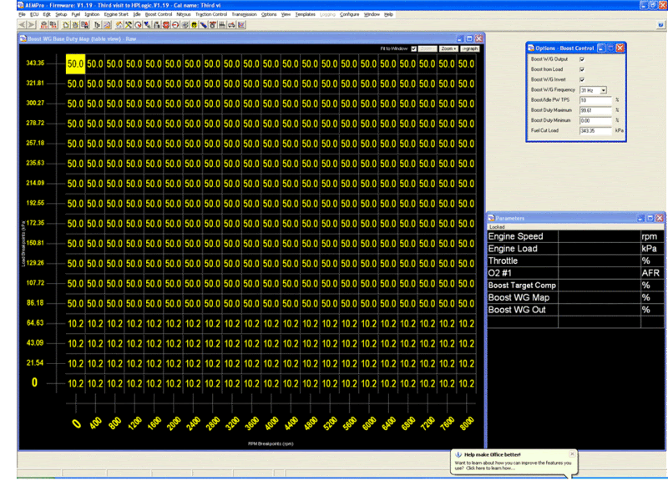Click the 172.35 load breakpoint label
The width and height of the screenshot is (668, 501).
(35, 223)
